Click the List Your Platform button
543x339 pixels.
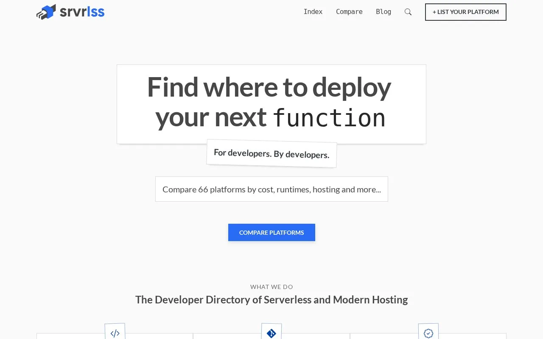[466, 12]
